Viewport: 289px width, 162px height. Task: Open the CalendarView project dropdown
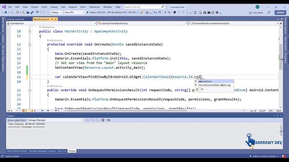click(51, 23)
